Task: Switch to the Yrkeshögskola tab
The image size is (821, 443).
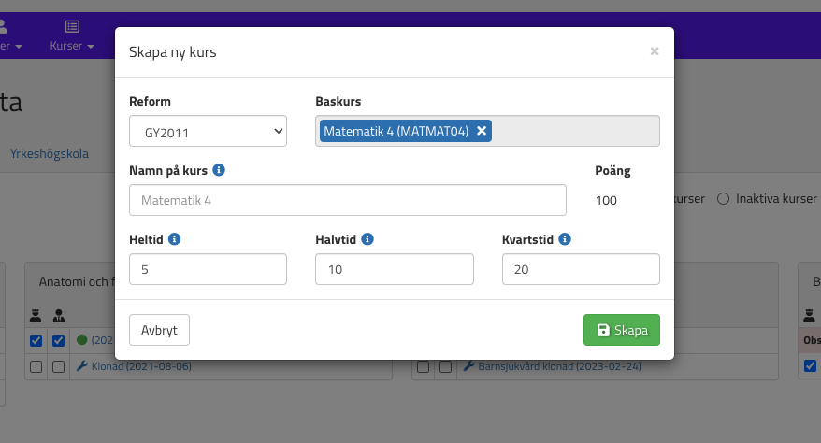Action: click(x=49, y=153)
